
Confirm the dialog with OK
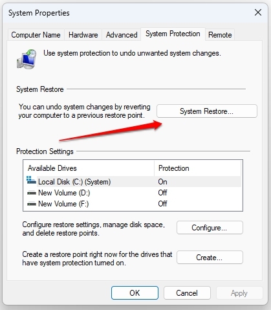(x=135, y=293)
